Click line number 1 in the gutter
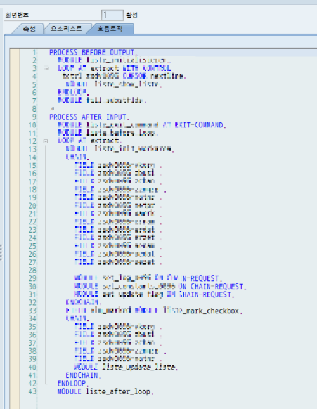Image resolution: width=317 pixels, height=409 pixels. point(34,53)
